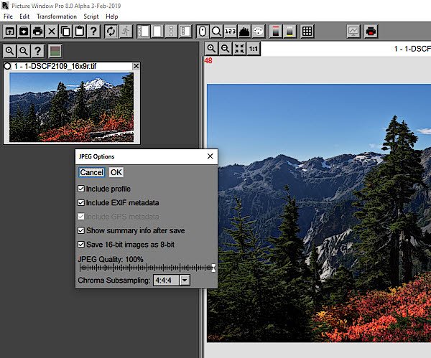Click the red printer icon
Viewport: 431px width, 358px height.
(371, 31)
